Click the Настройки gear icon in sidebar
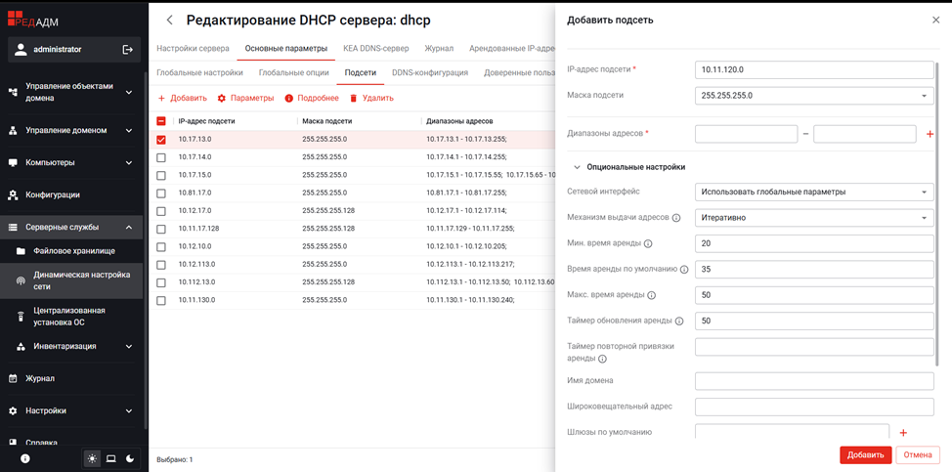The width and height of the screenshot is (952, 472). [12, 410]
